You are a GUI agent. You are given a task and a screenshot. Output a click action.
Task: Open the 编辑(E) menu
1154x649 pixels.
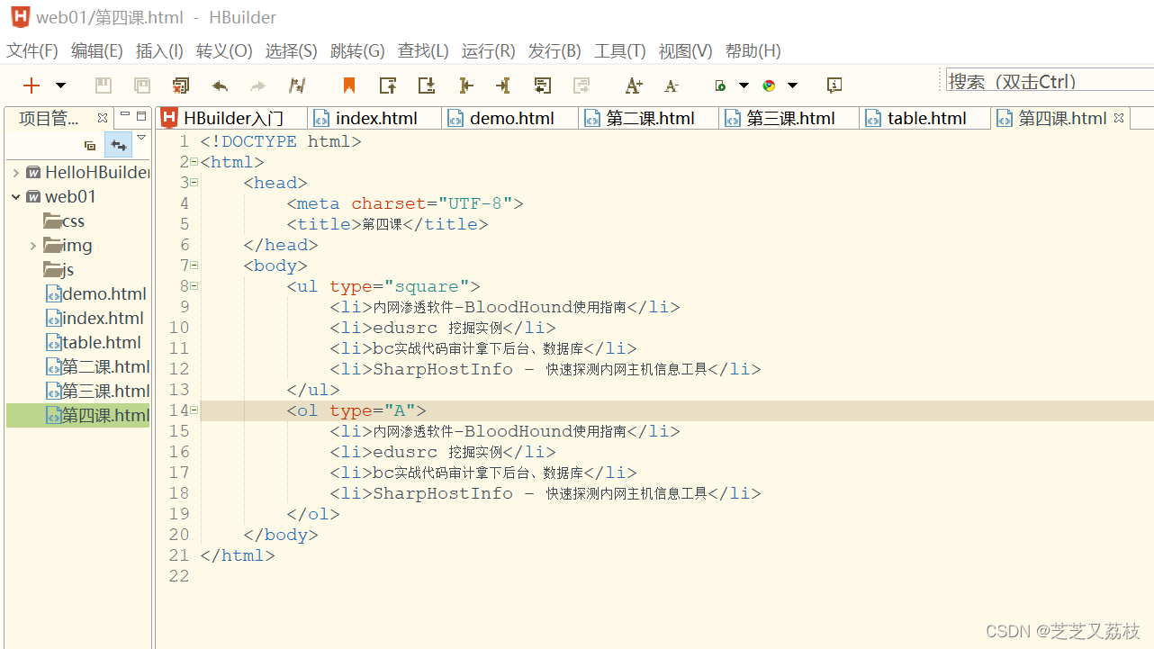[x=97, y=51]
